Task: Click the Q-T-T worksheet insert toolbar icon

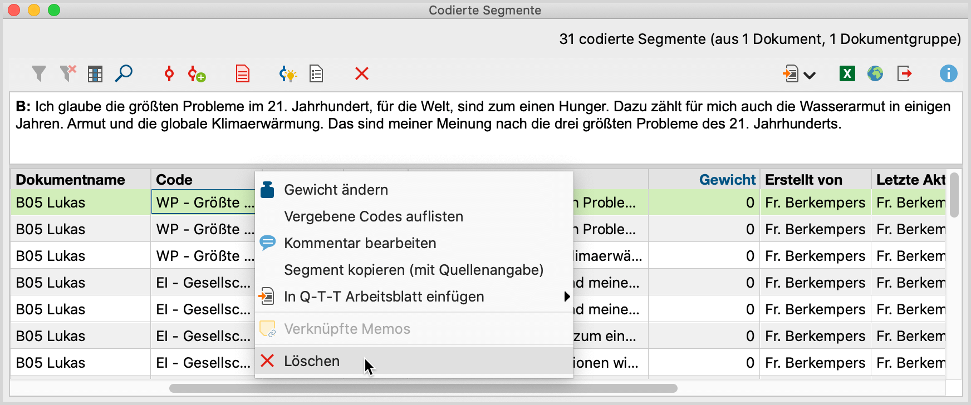Action: coord(791,73)
